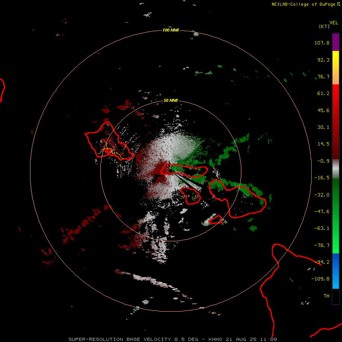The image size is (342, 342).
Task: Click the -94.2 velocity scale value
Action: coord(322,262)
